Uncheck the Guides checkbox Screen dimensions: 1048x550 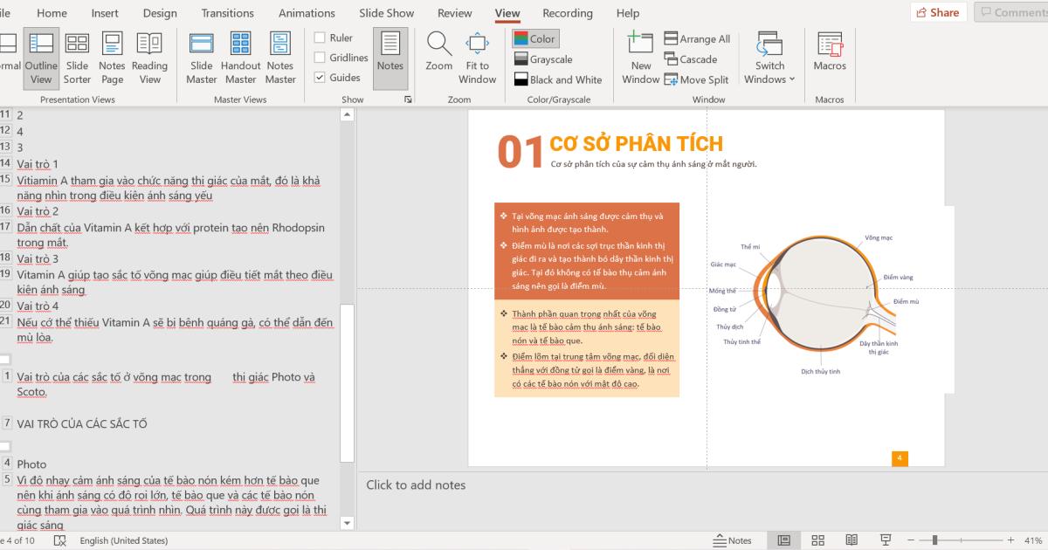[320, 78]
